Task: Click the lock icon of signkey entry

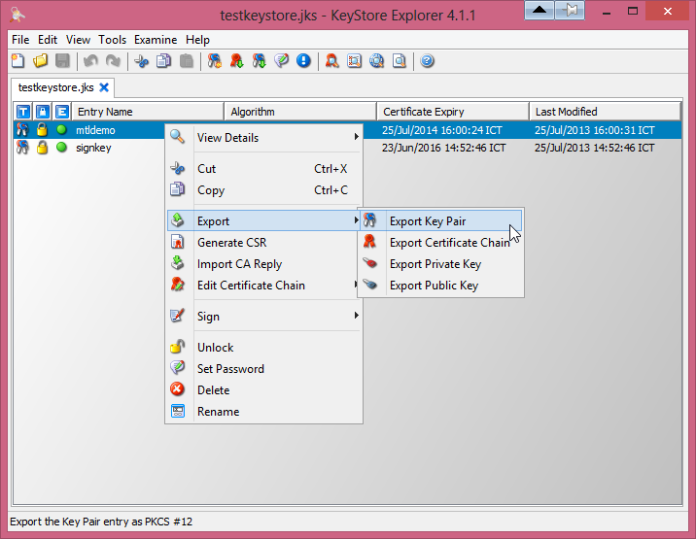Action: (42, 148)
